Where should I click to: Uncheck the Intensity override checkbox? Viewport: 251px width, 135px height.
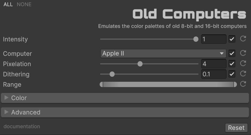[232, 39]
